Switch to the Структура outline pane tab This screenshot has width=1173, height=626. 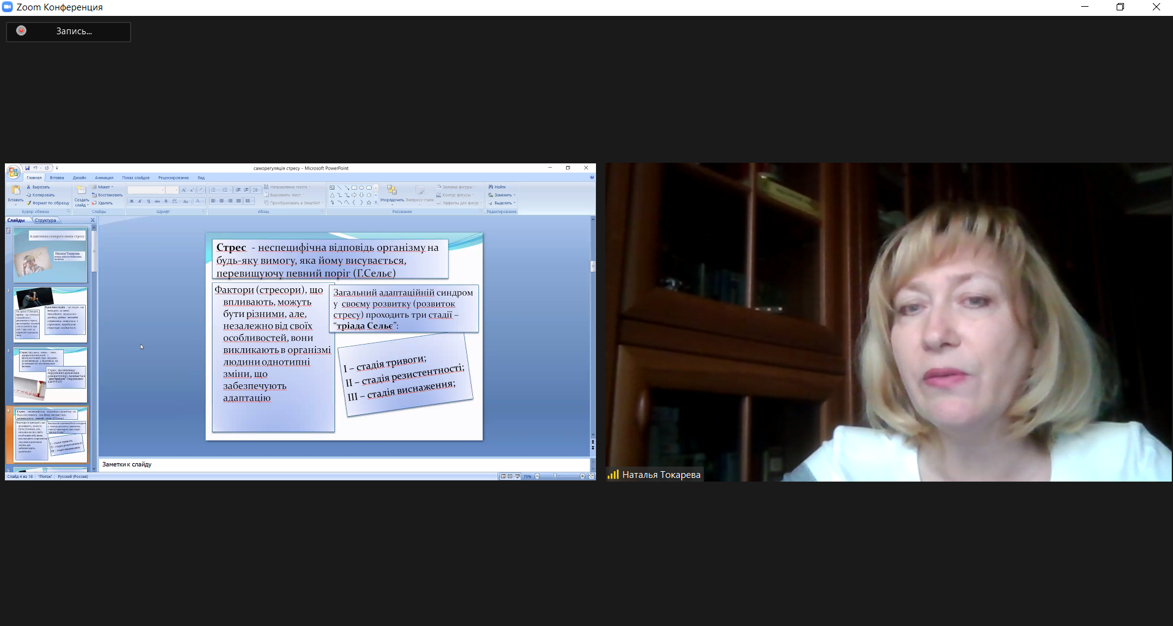click(x=45, y=220)
